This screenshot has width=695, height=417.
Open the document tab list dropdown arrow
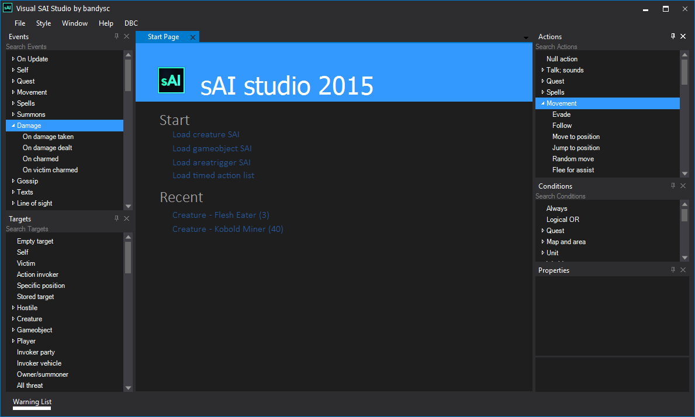point(525,37)
